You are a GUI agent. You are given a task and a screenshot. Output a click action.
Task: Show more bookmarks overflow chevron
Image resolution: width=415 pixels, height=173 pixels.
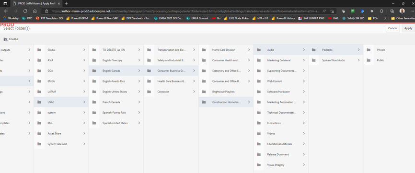click(x=385, y=19)
